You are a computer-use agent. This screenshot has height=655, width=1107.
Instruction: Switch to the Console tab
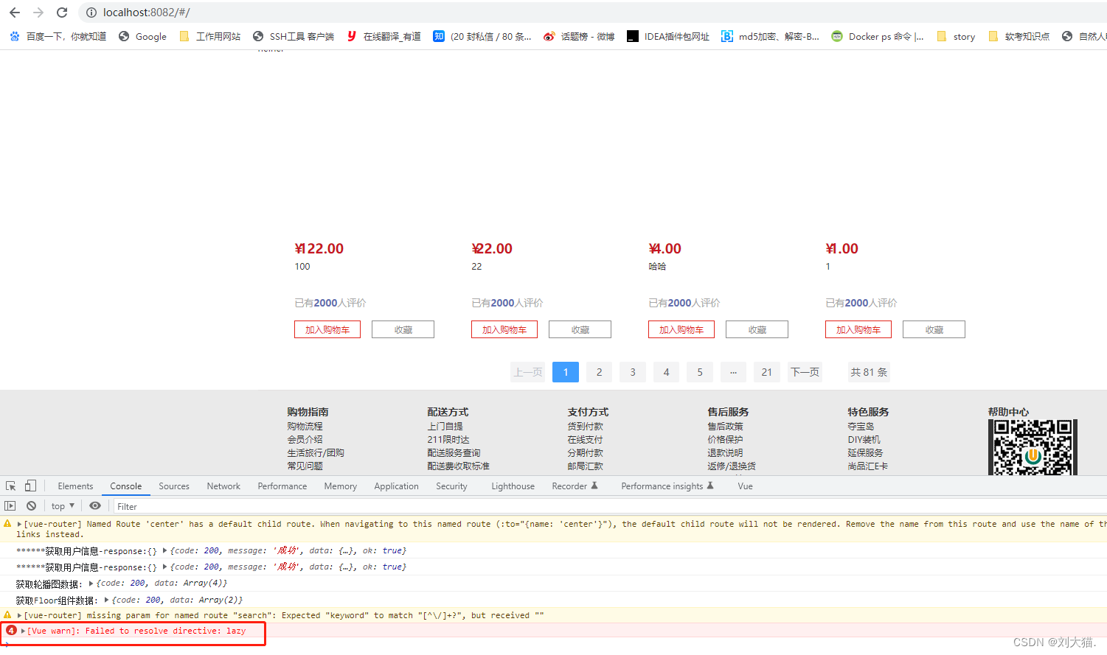(x=126, y=486)
